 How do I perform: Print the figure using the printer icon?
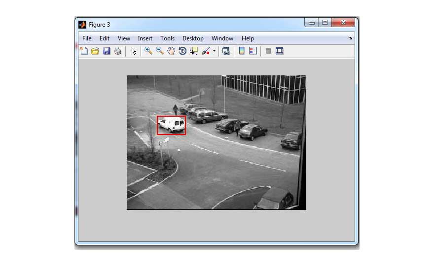(x=118, y=51)
